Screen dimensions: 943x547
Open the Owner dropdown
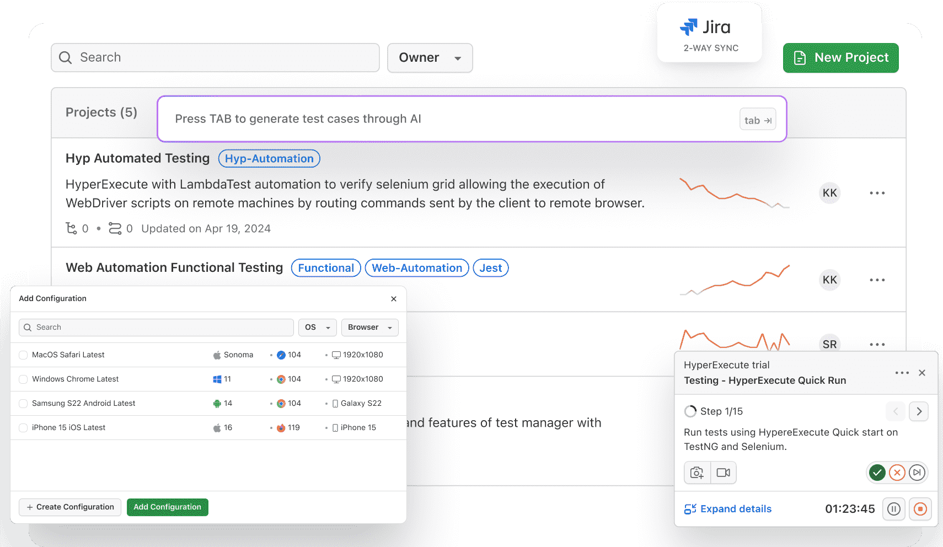430,58
